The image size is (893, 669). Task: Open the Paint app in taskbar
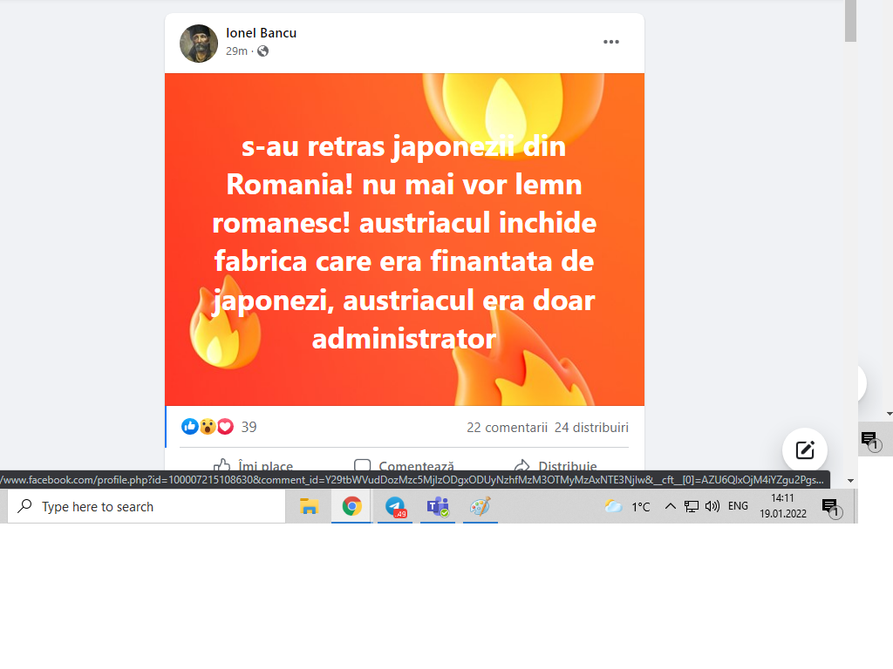(480, 506)
